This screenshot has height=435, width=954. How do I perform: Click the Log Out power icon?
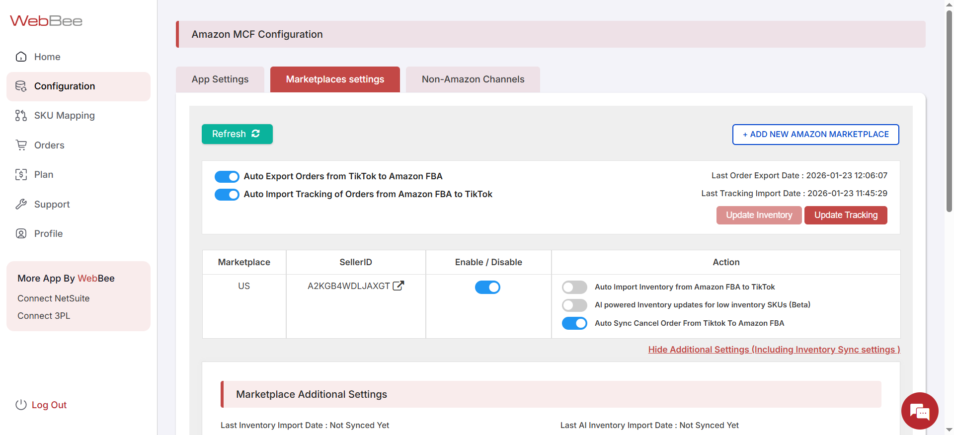pos(21,405)
